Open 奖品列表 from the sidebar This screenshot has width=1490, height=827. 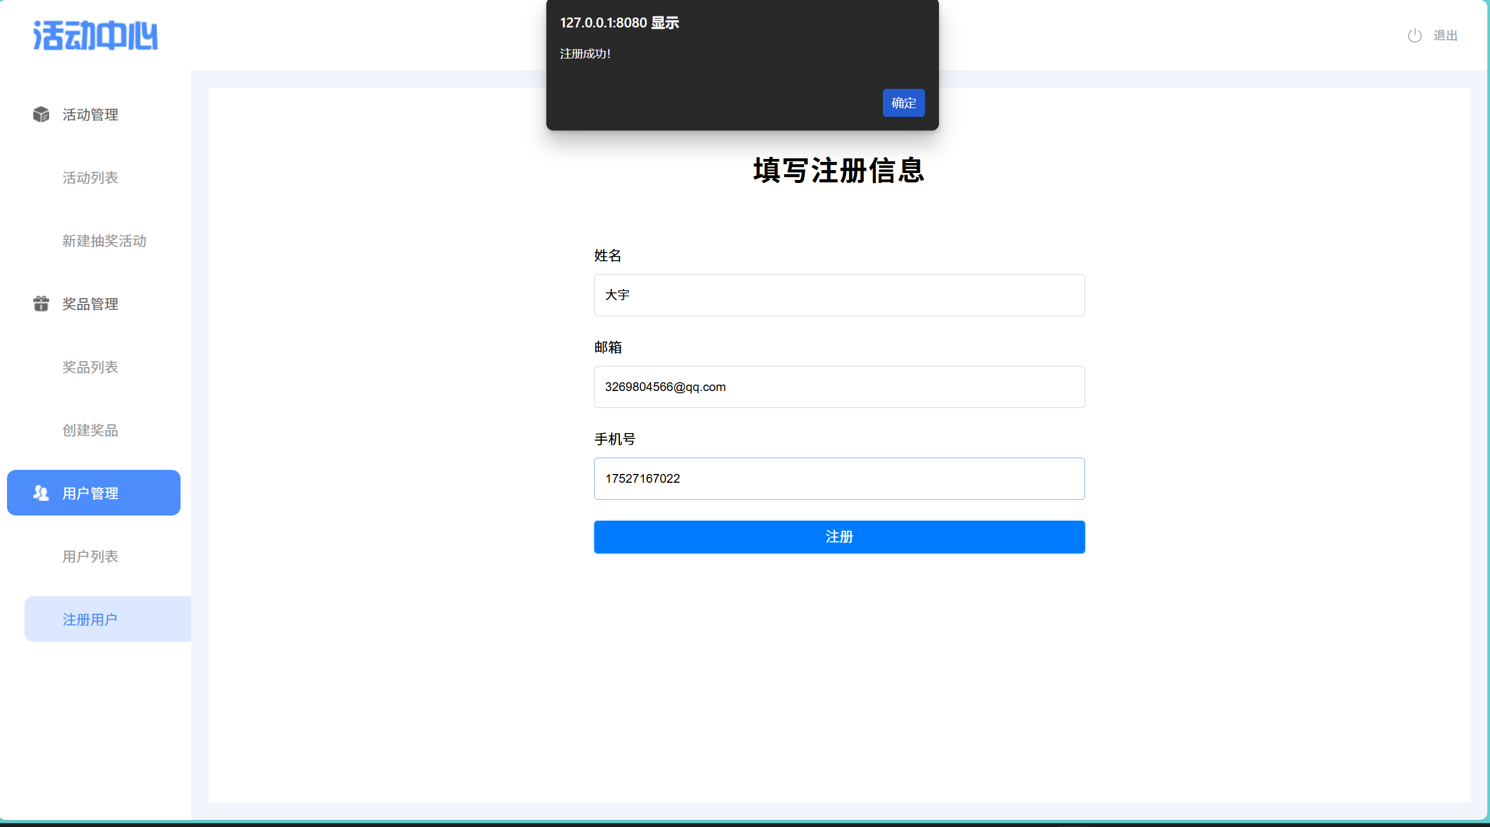coord(90,367)
